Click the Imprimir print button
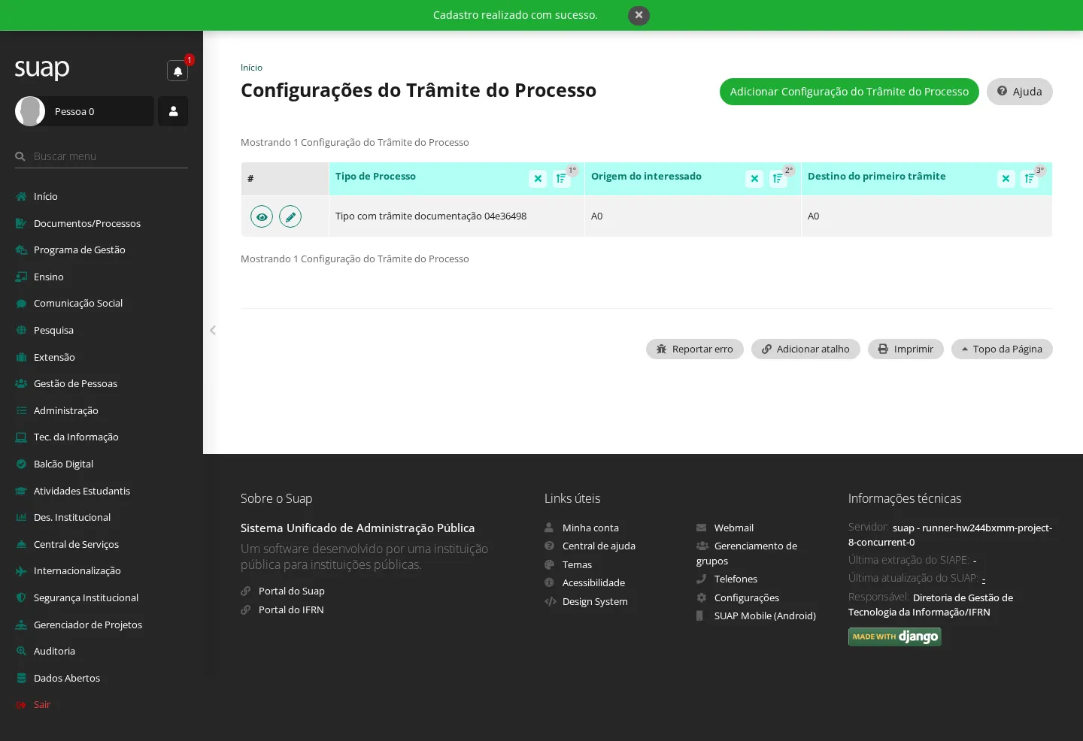The image size is (1083, 741). pyautogui.click(x=906, y=349)
